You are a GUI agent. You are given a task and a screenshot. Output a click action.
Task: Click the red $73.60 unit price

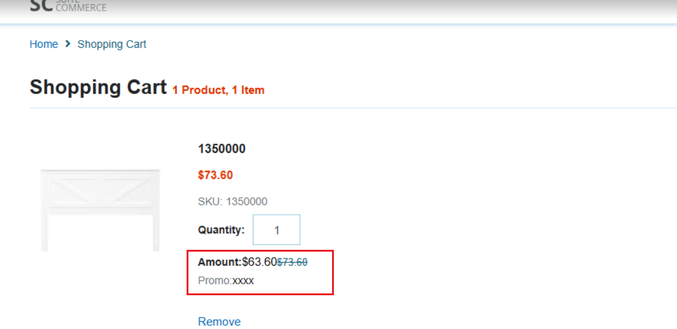click(215, 175)
